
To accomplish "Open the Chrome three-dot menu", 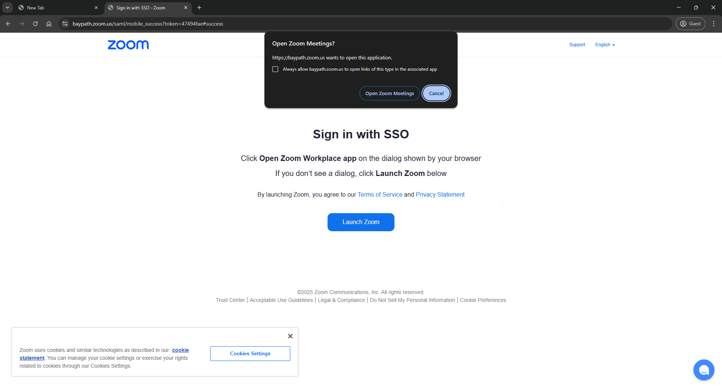I will pos(714,24).
